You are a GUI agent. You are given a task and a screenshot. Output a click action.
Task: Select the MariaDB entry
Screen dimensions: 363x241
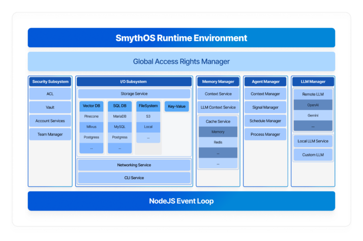(x=119, y=116)
